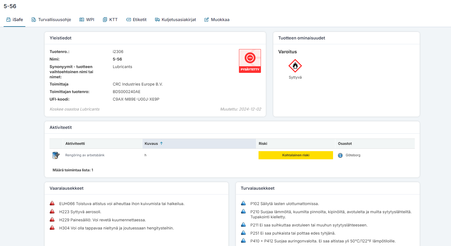Open the WPI tab
The width and height of the screenshot is (451, 246).
tap(87, 20)
